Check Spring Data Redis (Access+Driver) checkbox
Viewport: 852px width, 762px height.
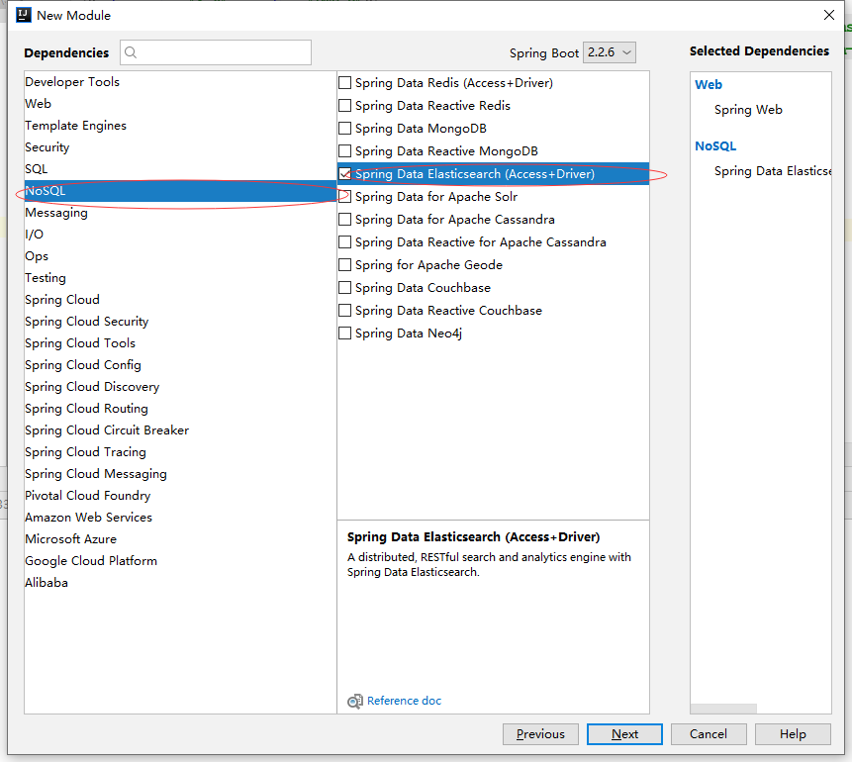click(x=345, y=83)
